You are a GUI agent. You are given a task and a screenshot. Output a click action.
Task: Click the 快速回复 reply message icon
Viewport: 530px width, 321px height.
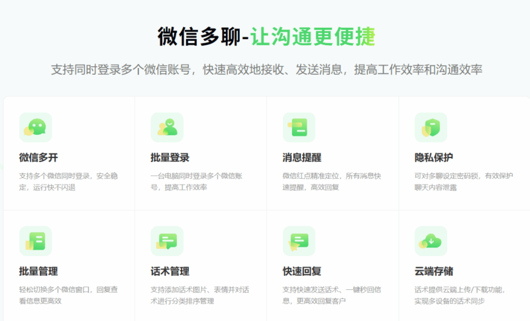(x=299, y=242)
